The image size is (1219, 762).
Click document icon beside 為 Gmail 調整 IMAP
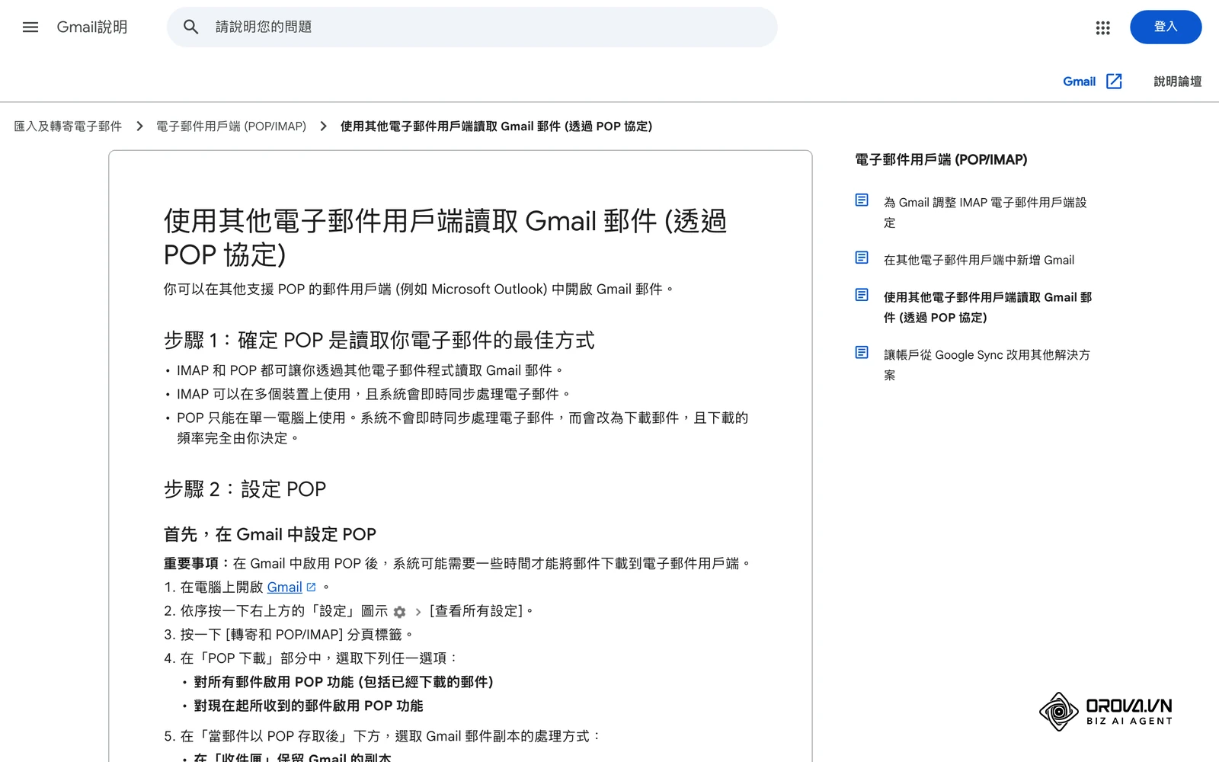[862, 200]
